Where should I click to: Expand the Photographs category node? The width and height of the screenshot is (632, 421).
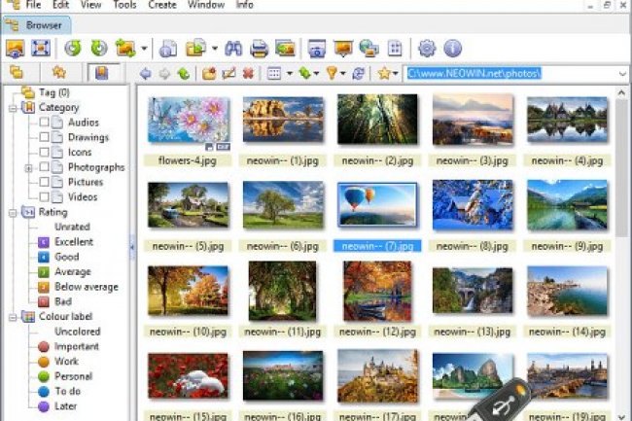coord(29,167)
